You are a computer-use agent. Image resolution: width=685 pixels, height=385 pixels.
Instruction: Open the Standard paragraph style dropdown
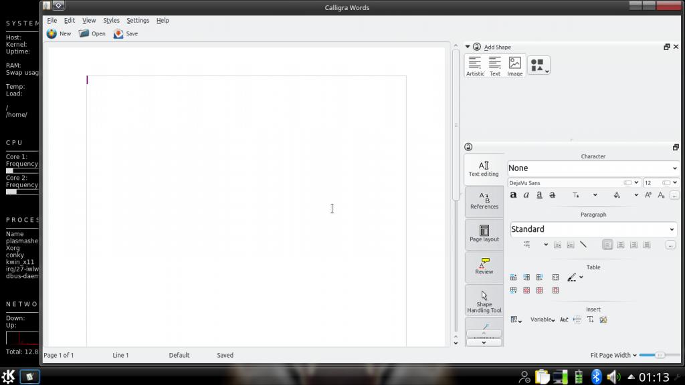(x=593, y=229)
